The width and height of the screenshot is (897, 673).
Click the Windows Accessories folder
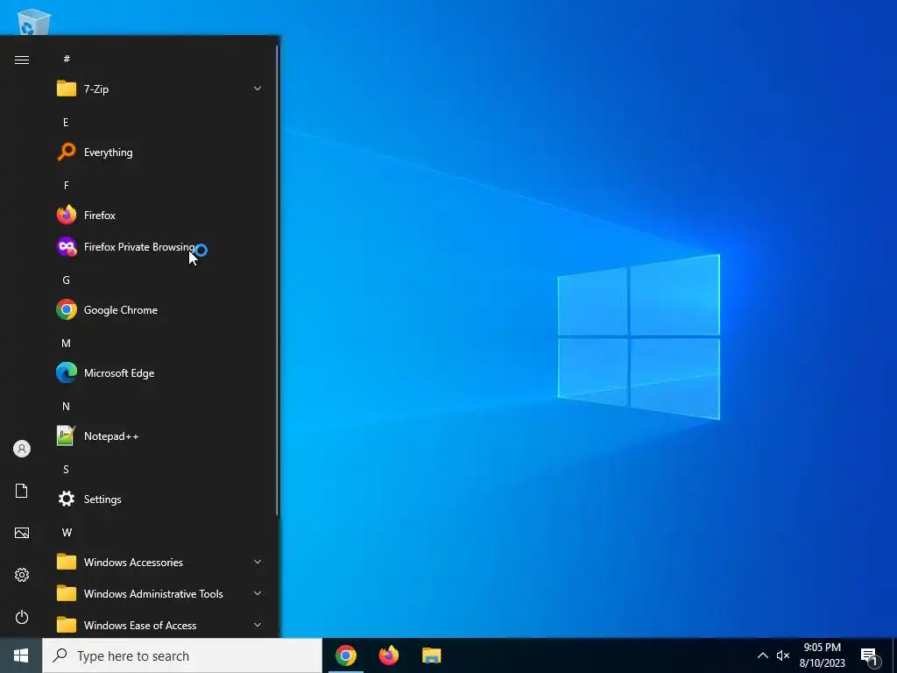click(159, 562)
